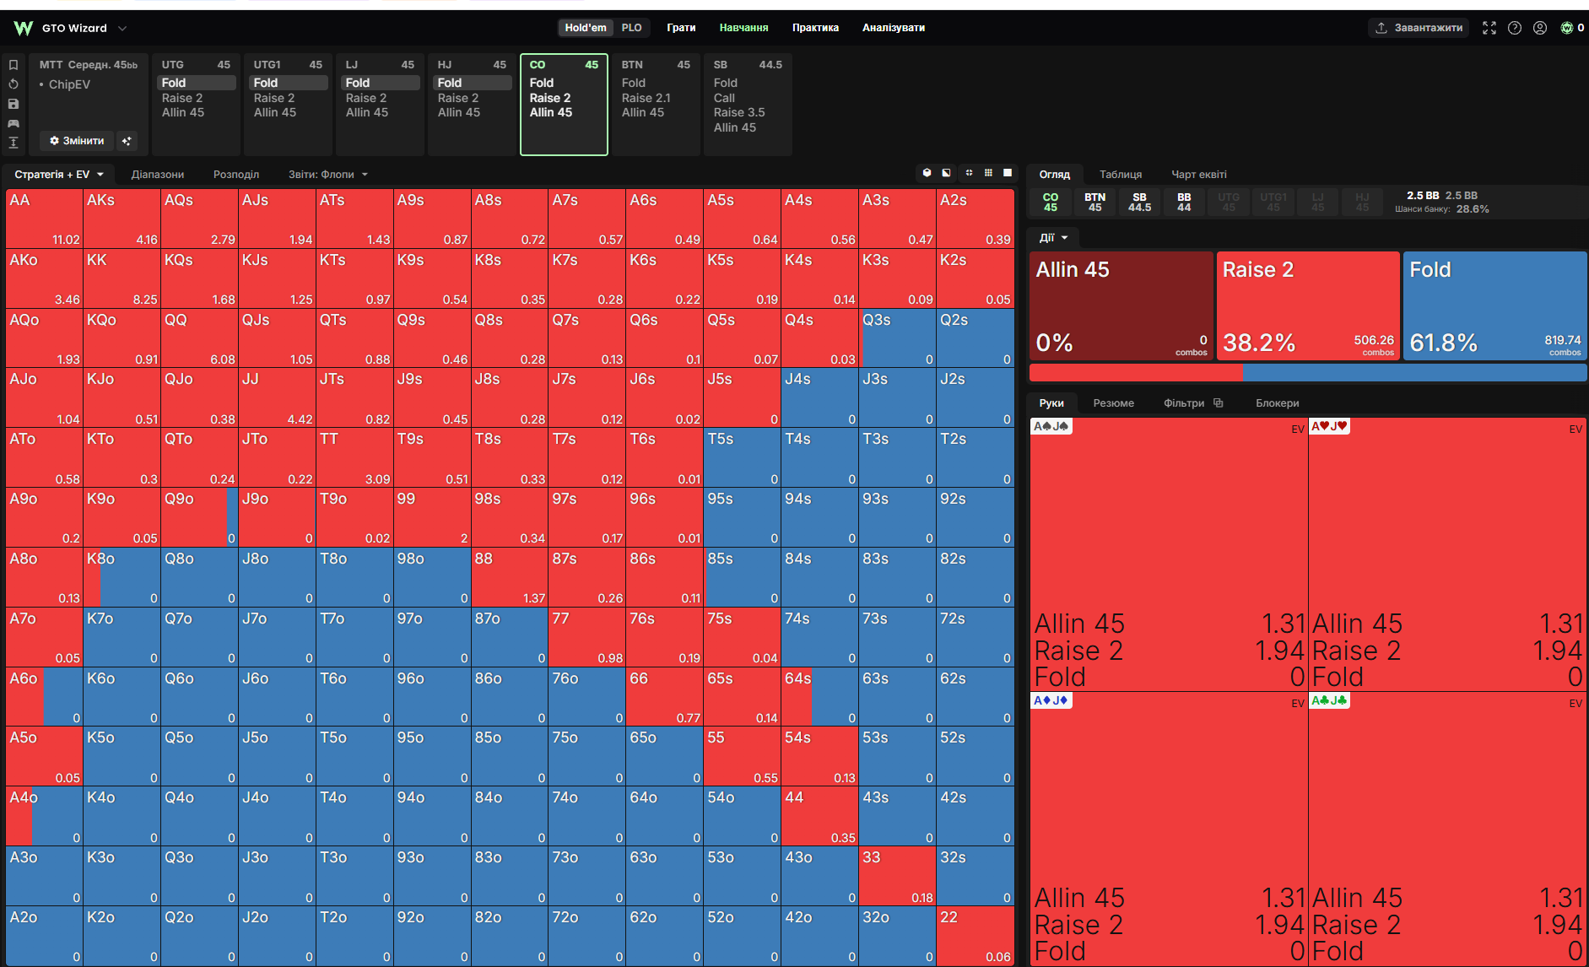Click the reset/undo circular arrow icon

(14, 84)
